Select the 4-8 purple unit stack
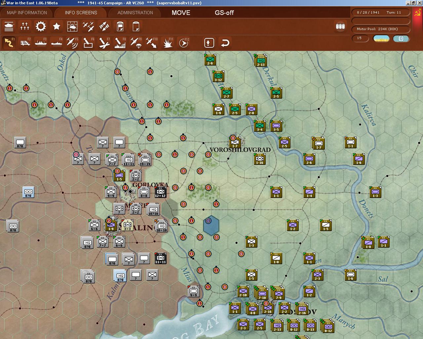Viewport: 423px width, 339px height. 252,309
